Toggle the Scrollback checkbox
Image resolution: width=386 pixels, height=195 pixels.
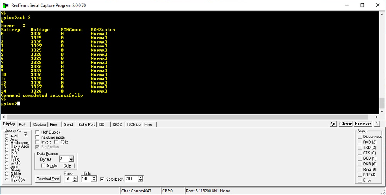point(102,179)
